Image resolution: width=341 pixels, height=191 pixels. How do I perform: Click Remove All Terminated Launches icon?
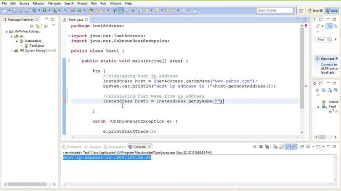coord(267,147)
